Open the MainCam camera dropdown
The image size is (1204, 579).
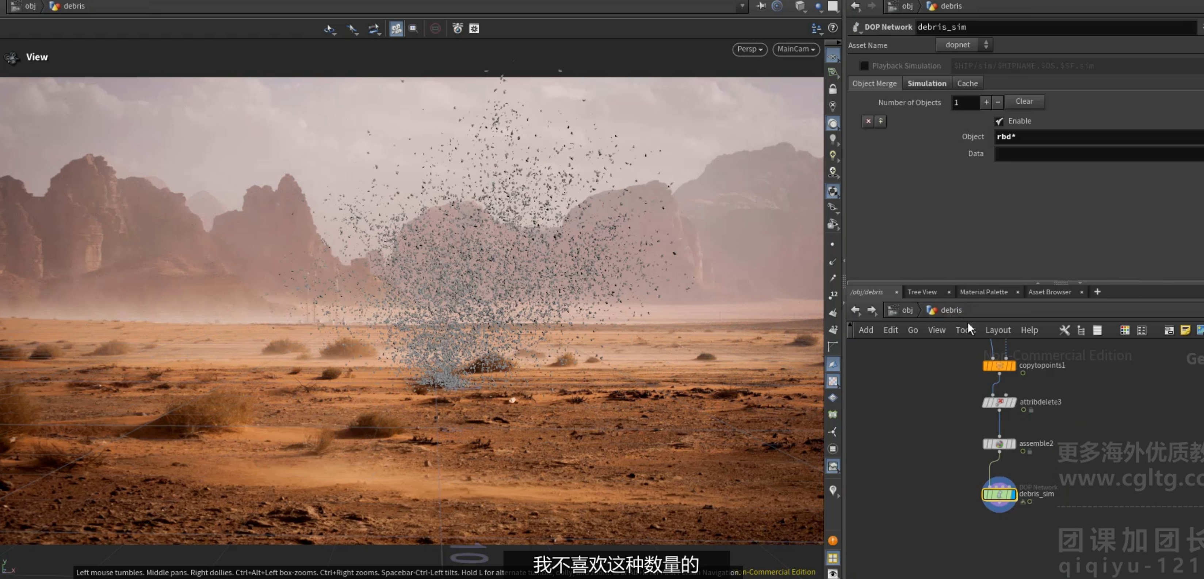pyautogui.click(x=796, y=49)
